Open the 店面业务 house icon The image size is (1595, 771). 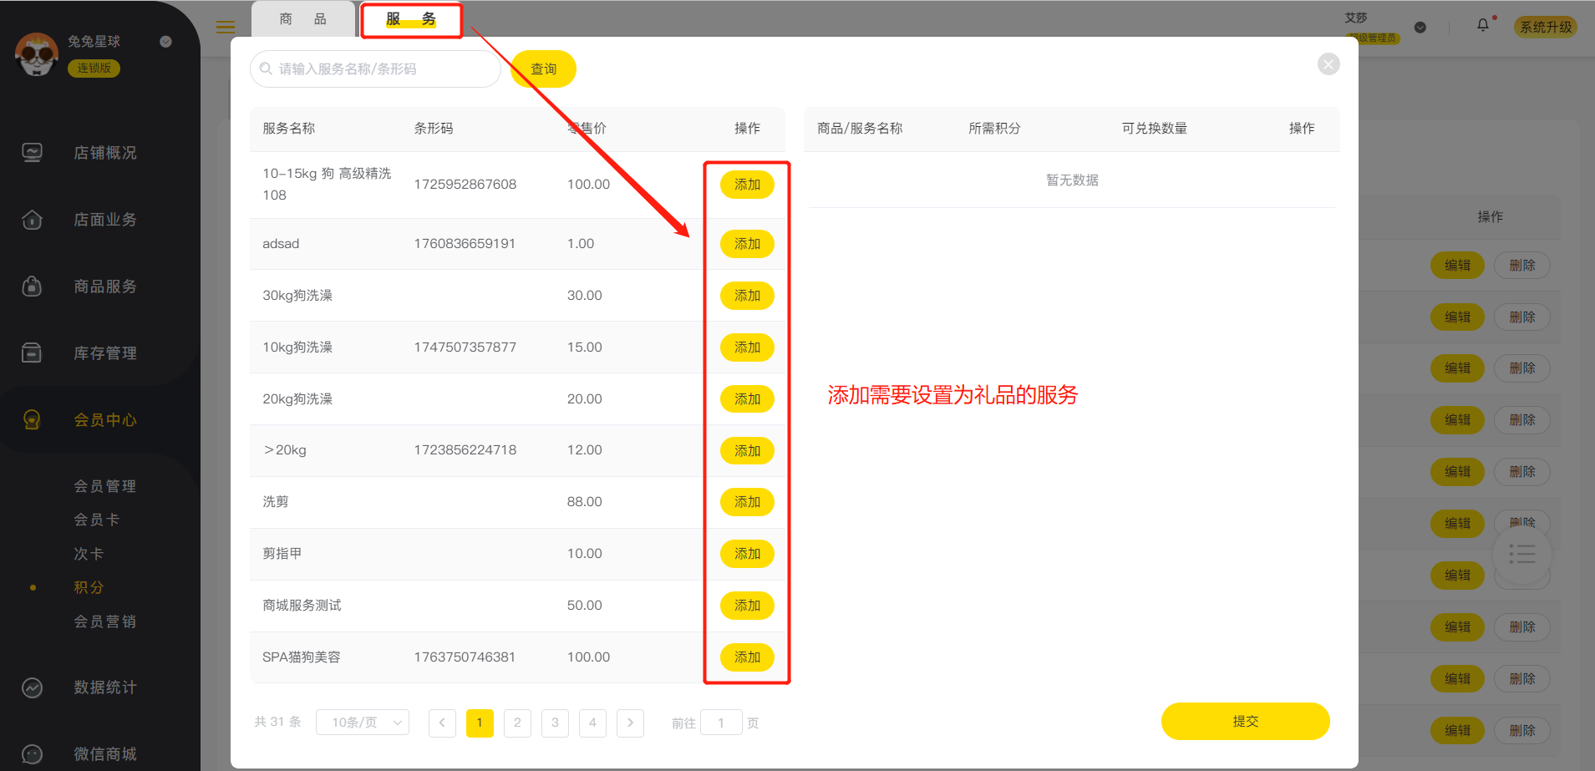tap(32, 220)
